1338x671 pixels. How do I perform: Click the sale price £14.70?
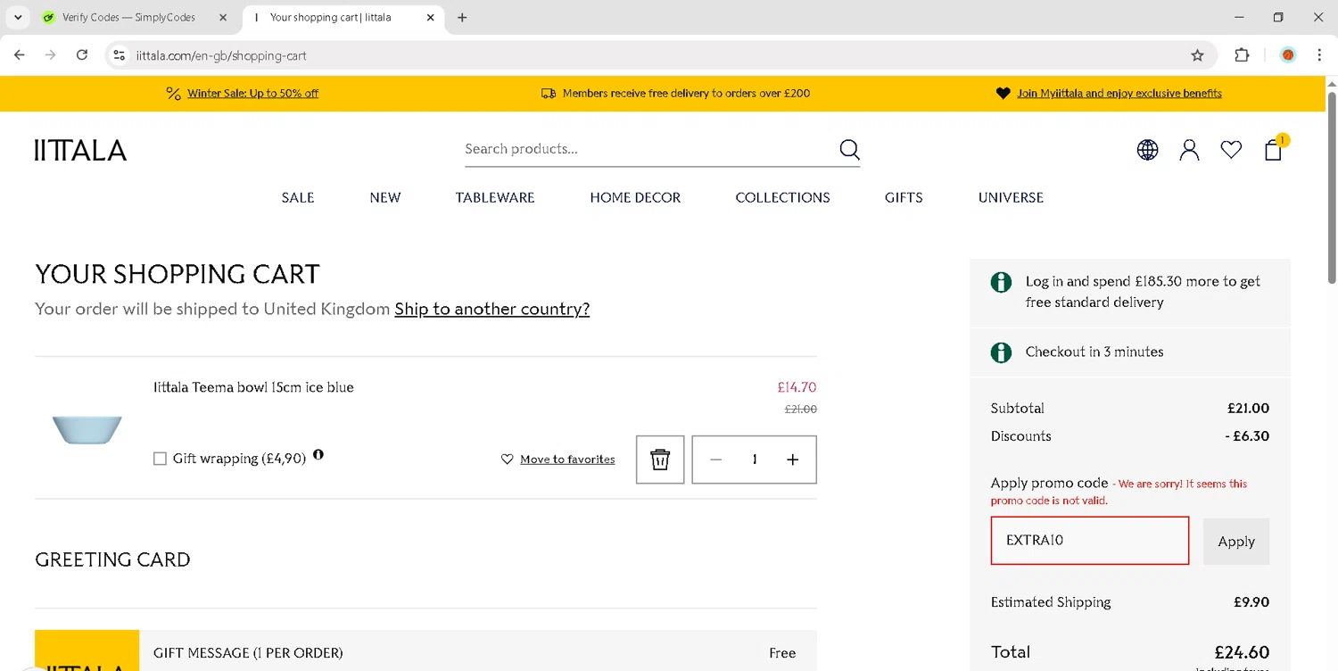pos(797,387)
